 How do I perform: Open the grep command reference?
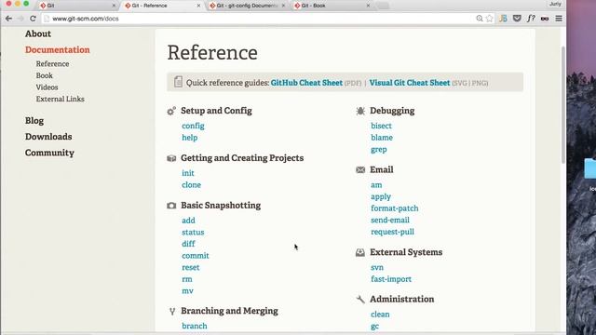379,150
